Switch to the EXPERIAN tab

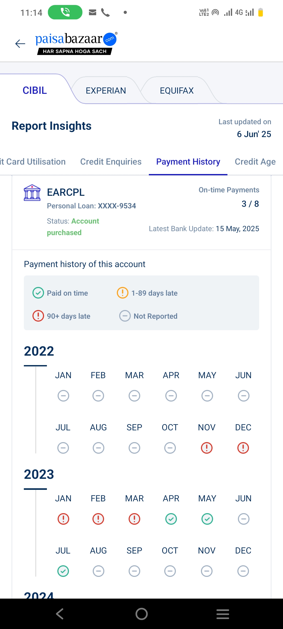106,91
